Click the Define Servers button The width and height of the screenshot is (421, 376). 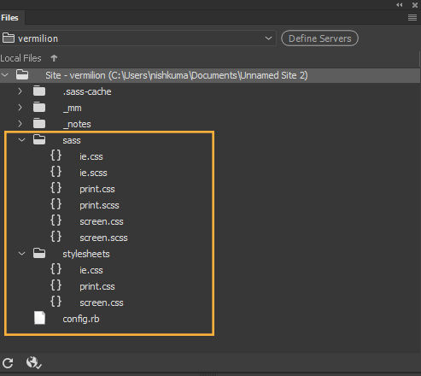click(319, 38)
